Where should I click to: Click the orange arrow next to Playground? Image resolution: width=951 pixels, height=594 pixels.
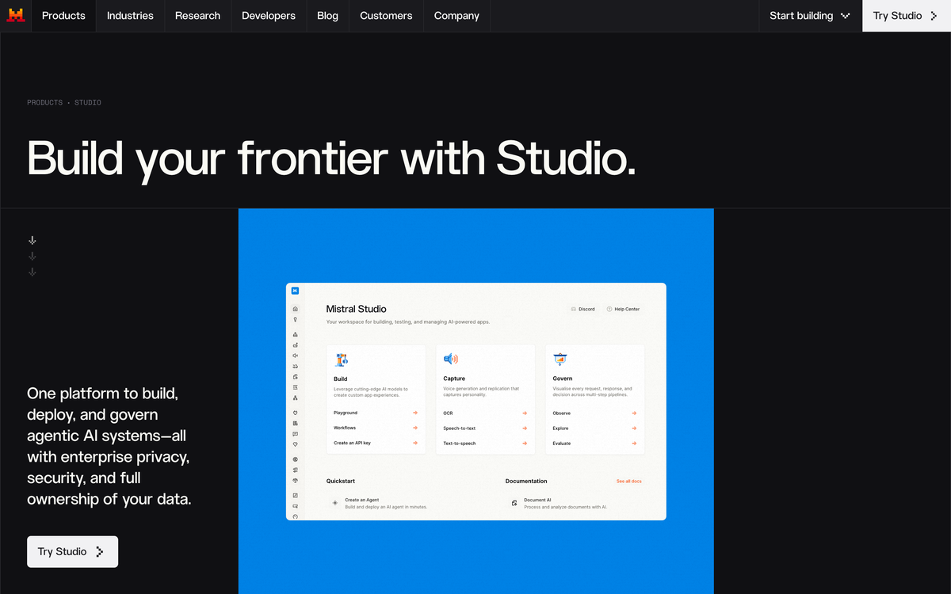pyautogui.click(x=415, y=413)
